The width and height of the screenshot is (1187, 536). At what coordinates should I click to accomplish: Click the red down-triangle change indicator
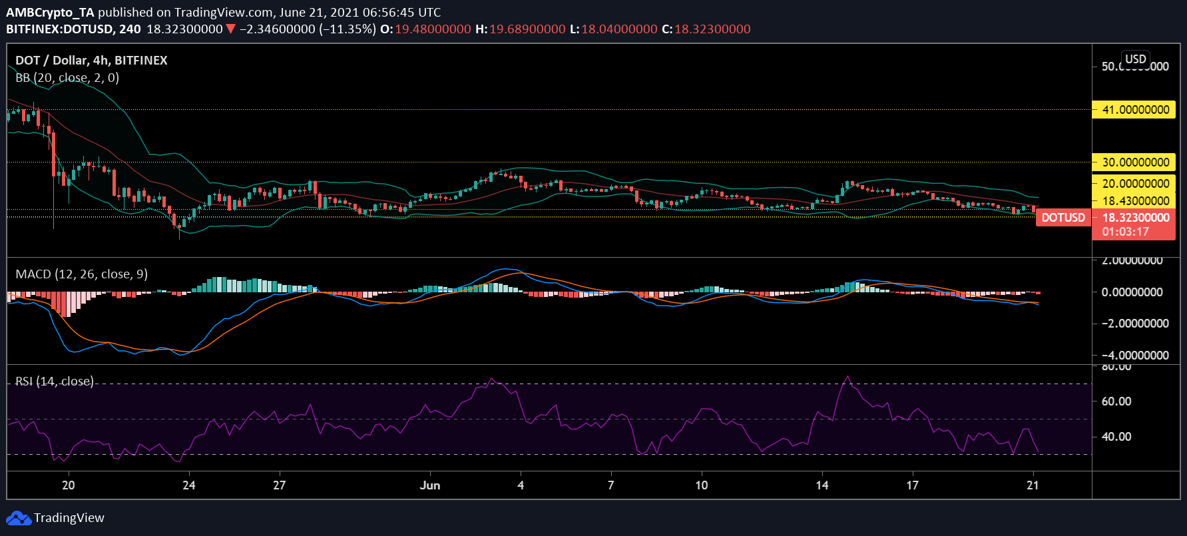click(x=230, y=29)
